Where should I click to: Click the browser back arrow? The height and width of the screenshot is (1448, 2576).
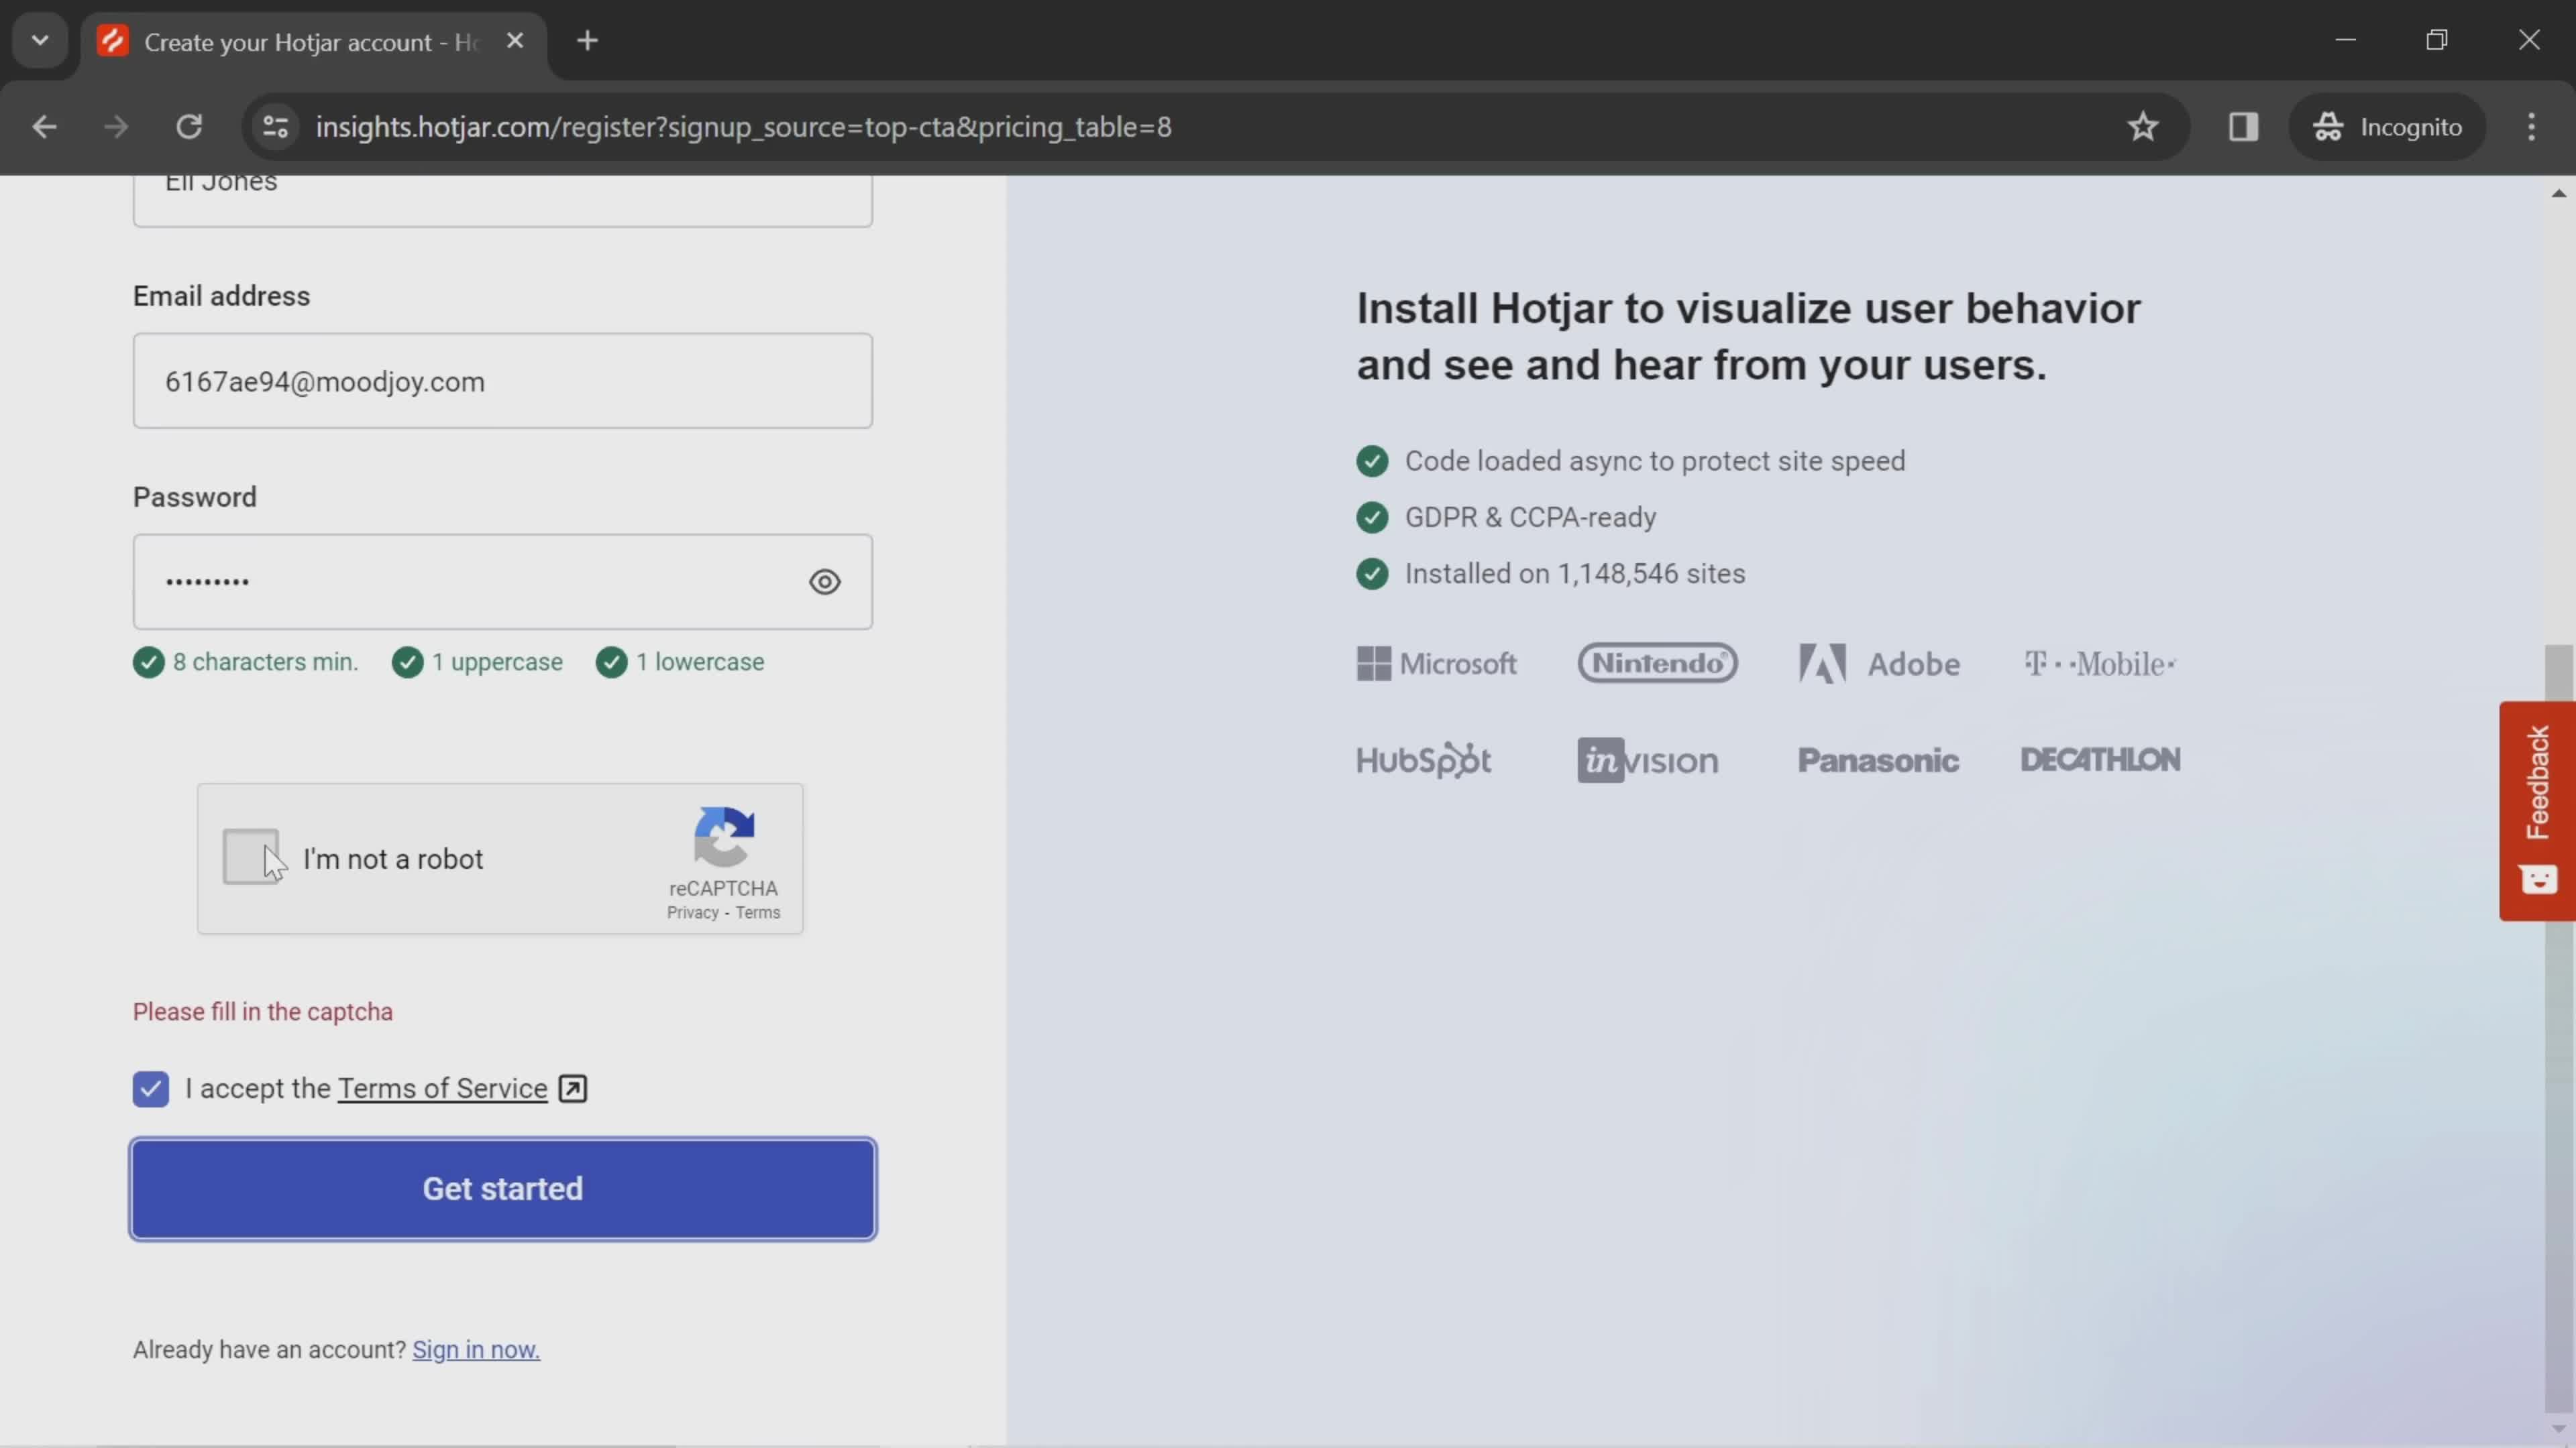(x=44, y=127)
